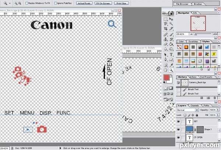The height and width of the screenshot is (150, 221).
Task: Select the Path Selection tool
Action: 166,55
